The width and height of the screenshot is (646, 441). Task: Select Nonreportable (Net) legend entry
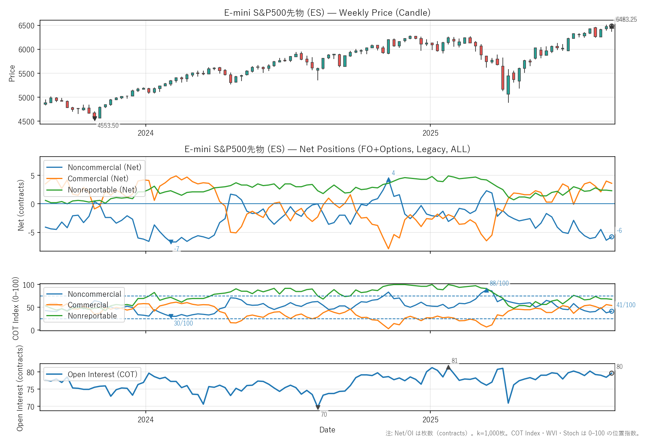[102, 190]
